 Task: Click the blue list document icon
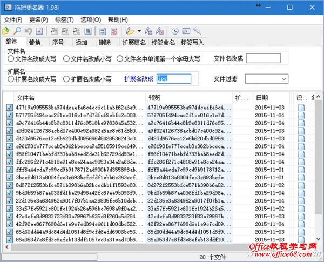[x=103, y=31]
